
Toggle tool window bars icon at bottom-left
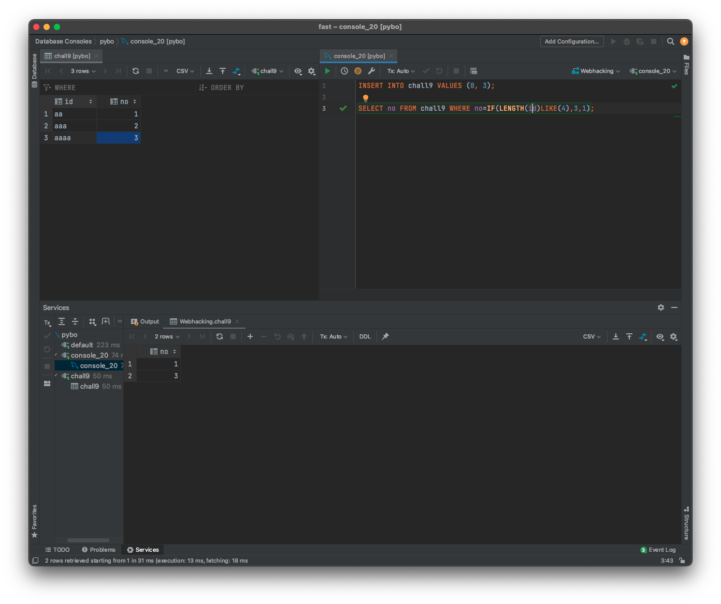tap(35, 561)
